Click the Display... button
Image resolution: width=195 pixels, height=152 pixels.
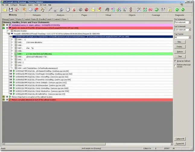pos(180,47)
